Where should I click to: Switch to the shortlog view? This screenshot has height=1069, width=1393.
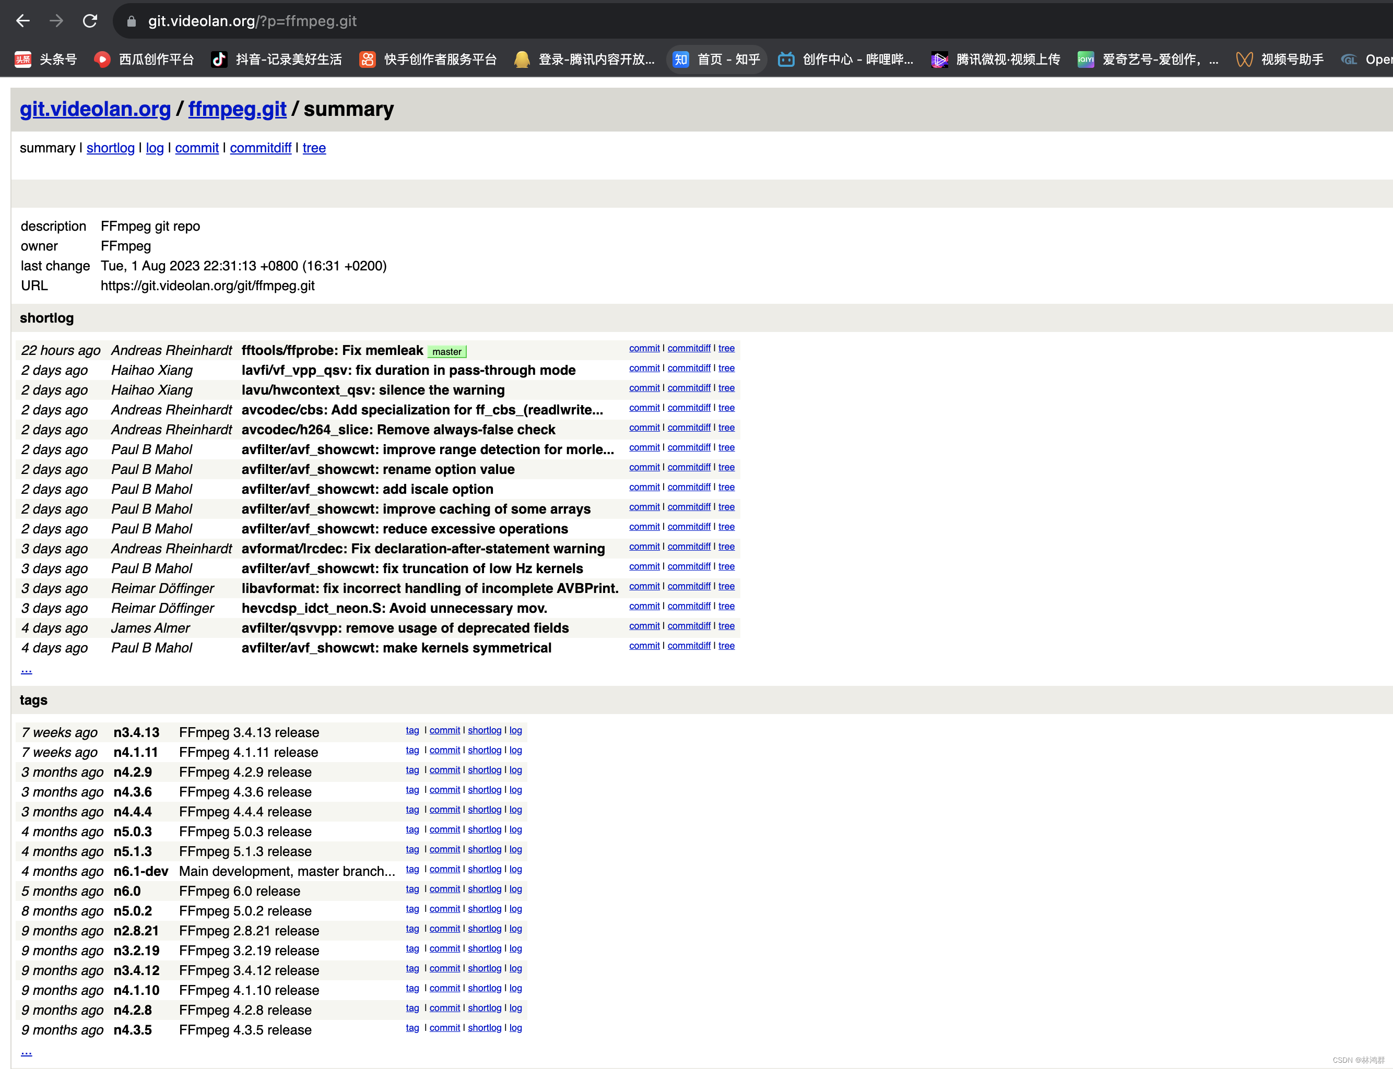(x=110, y=148)
